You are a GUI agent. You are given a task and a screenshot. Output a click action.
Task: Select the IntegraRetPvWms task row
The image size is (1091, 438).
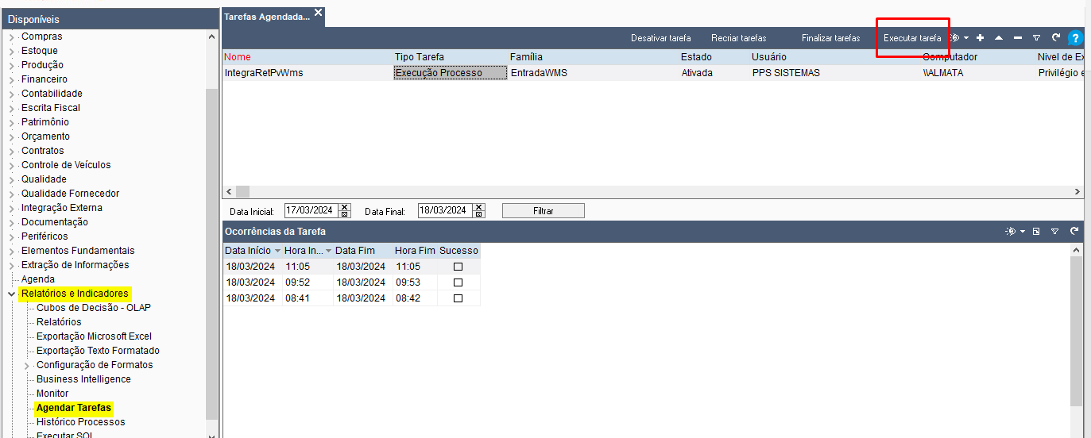652,73
